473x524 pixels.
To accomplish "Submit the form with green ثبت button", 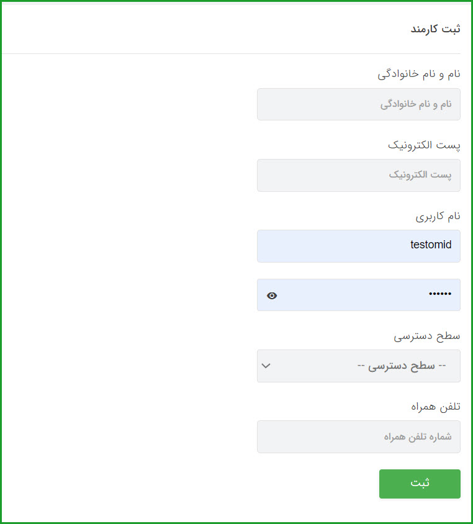I will click(420, 484).
